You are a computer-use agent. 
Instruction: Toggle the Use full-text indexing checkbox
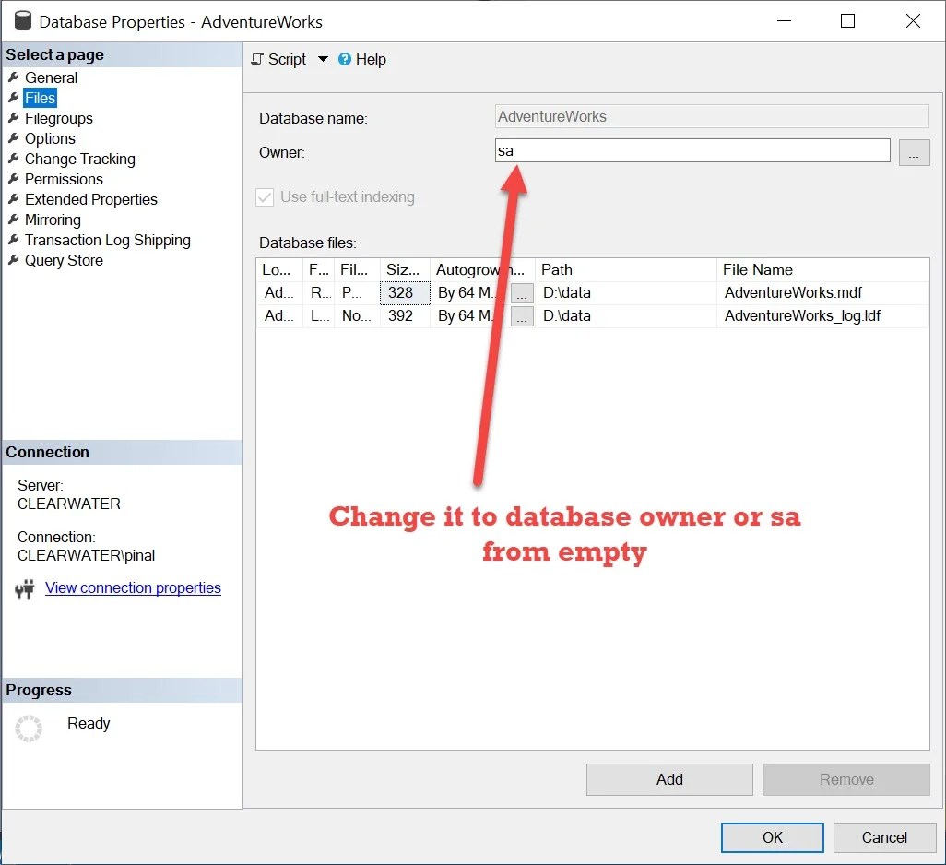tap(265, 196)
